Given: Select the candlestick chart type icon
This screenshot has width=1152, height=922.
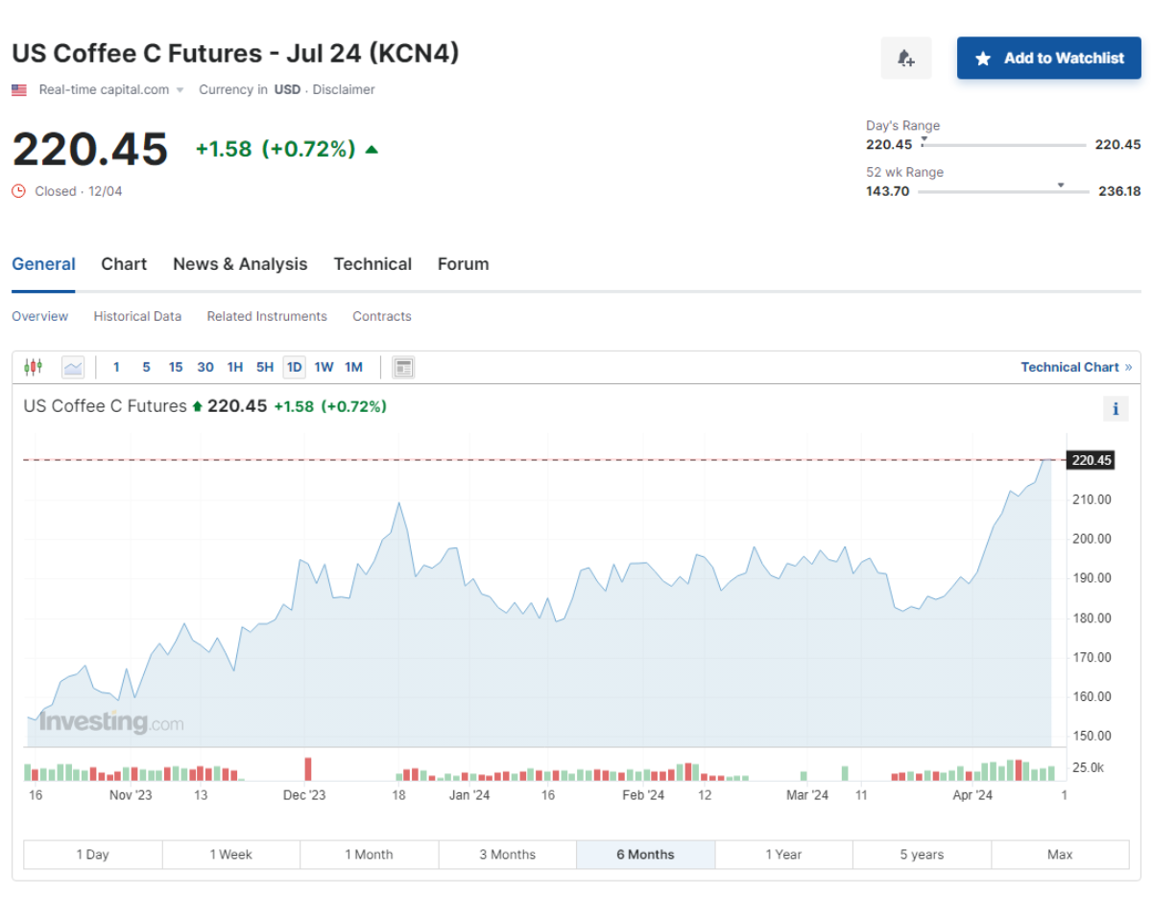Looking at the screenshot, I should pos(34,367).
